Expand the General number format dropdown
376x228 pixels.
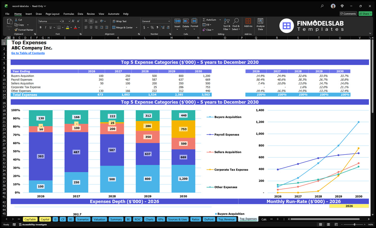tap(169, 21)
